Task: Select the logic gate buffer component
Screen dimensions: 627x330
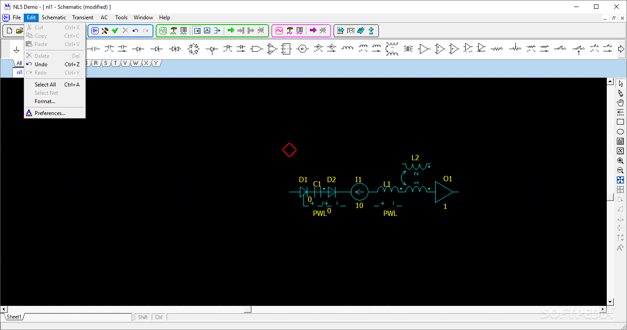Action: [x=257, y=49]
